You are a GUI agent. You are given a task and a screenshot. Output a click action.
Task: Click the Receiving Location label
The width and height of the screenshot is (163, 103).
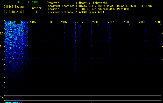[60, 6]
